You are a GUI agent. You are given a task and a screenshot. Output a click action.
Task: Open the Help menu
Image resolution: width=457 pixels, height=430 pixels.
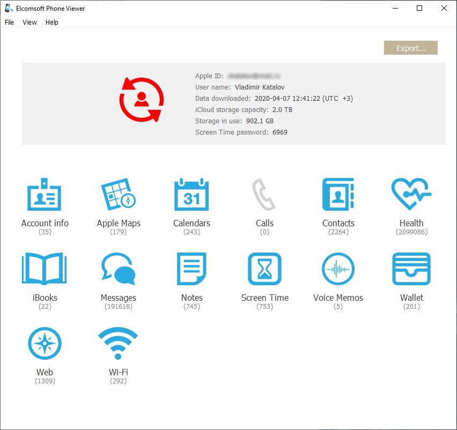(52, 23)
